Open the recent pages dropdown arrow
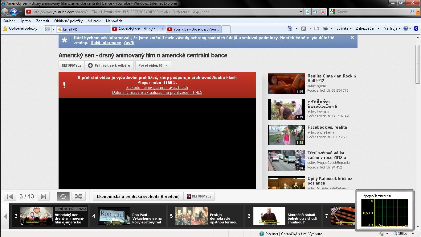Screen dimensions: 421x237 point(20,12)
